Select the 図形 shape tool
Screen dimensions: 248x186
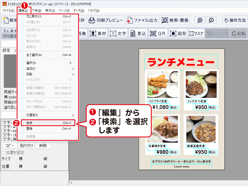click(x=178, y=33)
